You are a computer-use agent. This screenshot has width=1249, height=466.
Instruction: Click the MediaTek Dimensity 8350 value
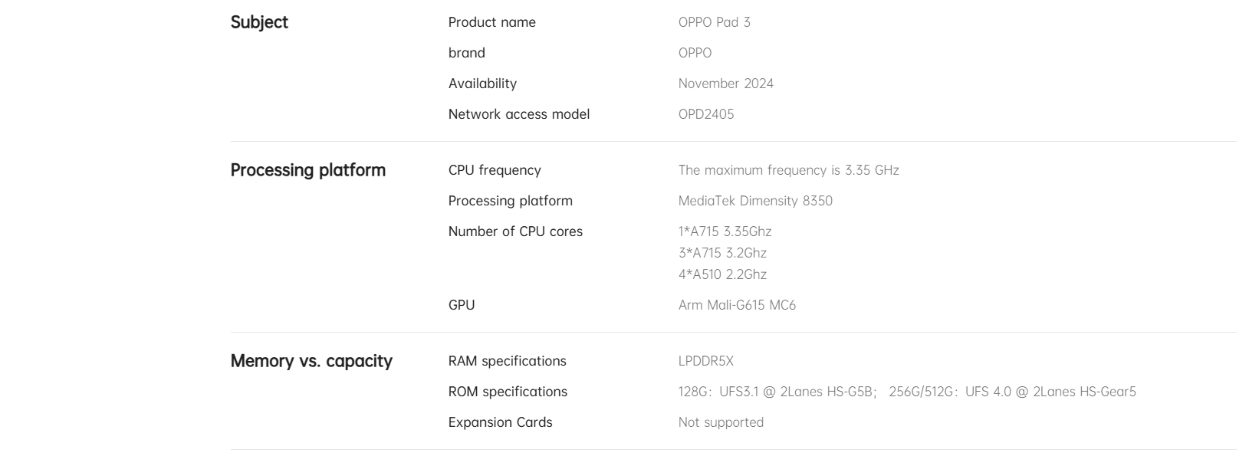tap(755, 201)
